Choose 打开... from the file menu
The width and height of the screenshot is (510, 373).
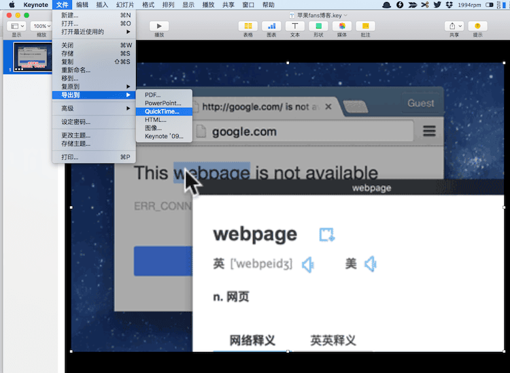click(94, 23)
